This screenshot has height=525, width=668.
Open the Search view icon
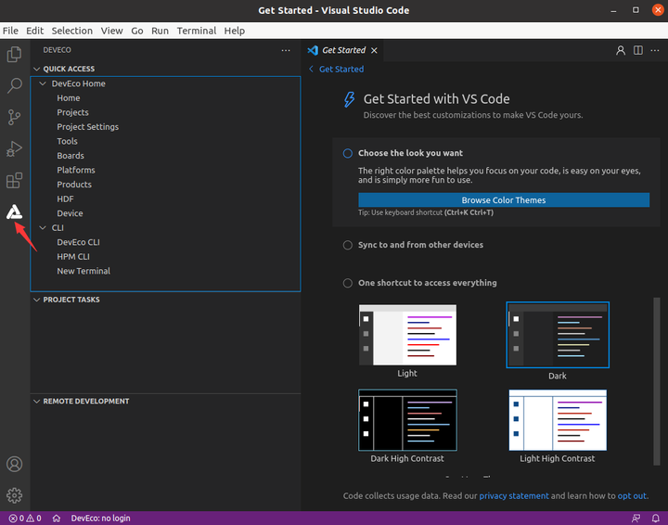click(14, 86)
